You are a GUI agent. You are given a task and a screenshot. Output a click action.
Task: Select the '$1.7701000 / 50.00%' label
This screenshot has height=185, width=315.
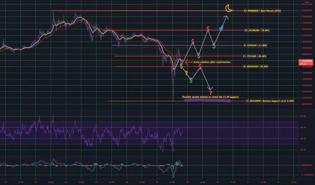[x=255, y=56]
